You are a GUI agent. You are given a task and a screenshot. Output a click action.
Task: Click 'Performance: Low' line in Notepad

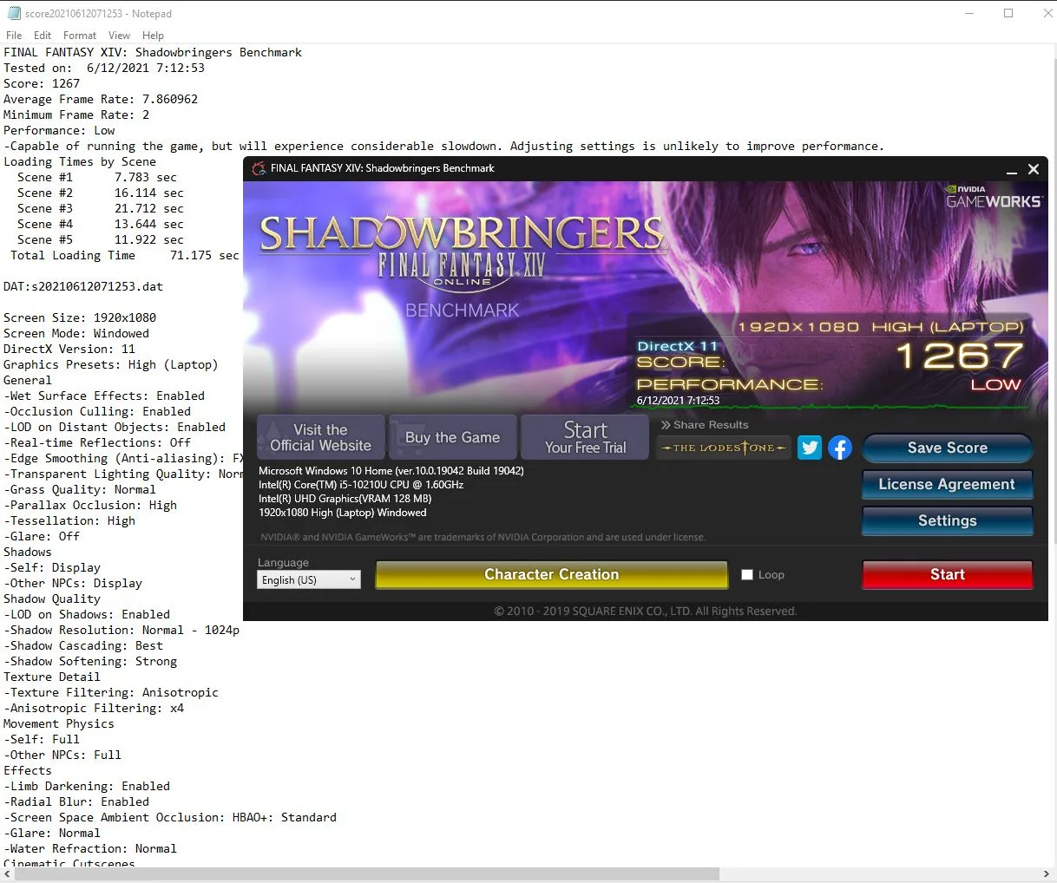pos(59,130)
